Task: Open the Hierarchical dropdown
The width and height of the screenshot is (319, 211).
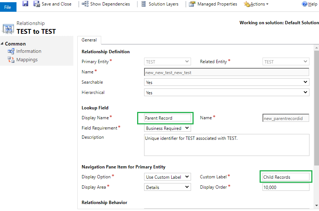Action: click(227, 92)
